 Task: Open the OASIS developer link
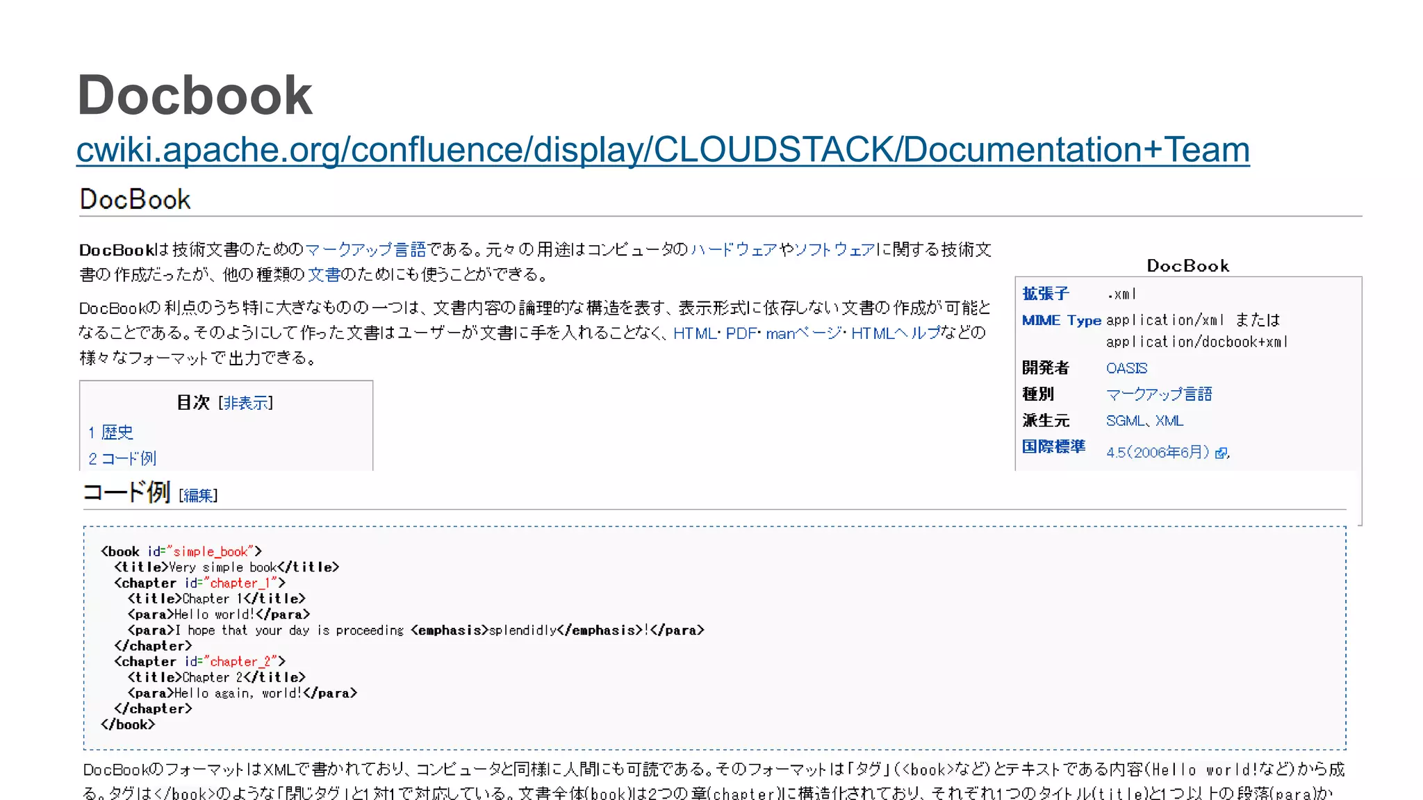(x=1126, y=368)
